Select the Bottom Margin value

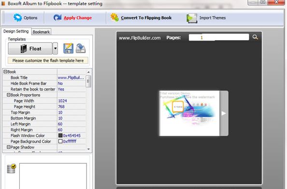point(72,118)
